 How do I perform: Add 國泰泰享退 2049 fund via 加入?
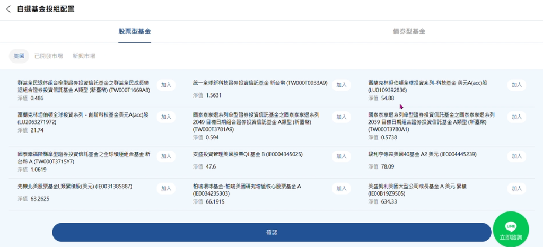(341, 117)
